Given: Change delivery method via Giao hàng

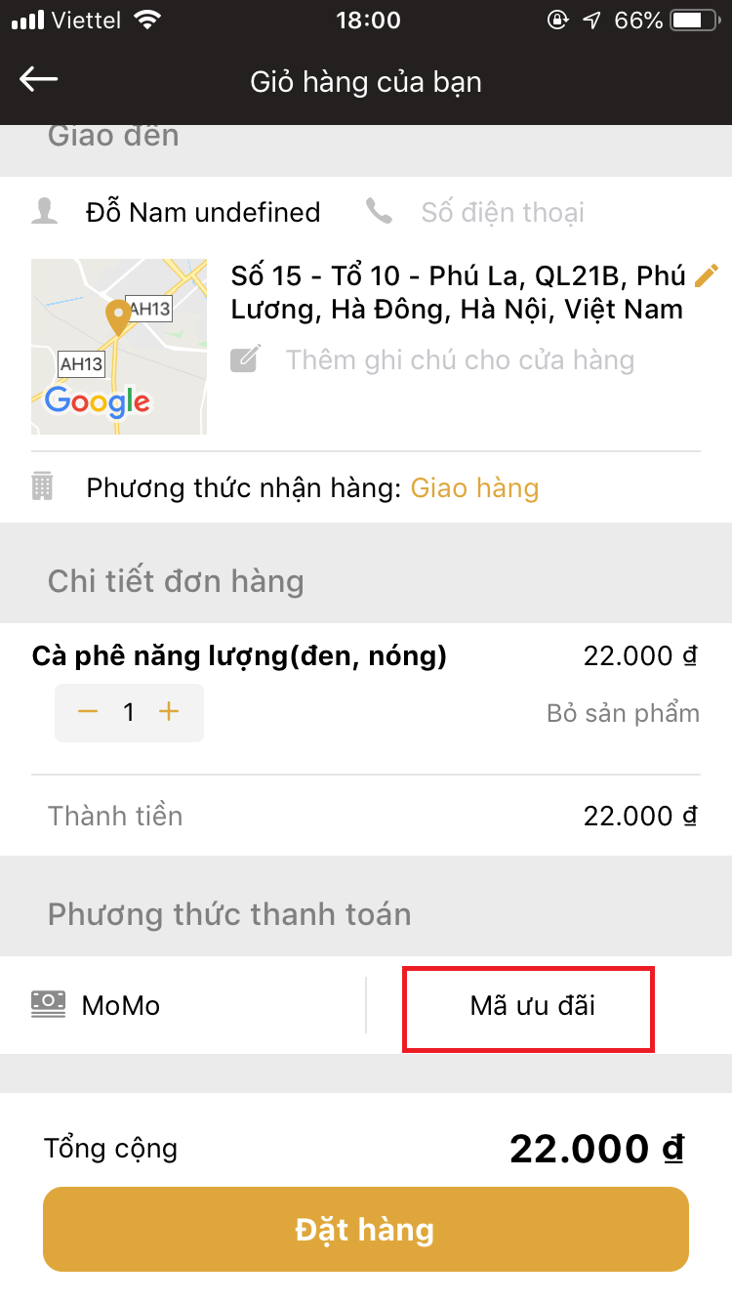Looking at the screenshot, I should [474, 488].
